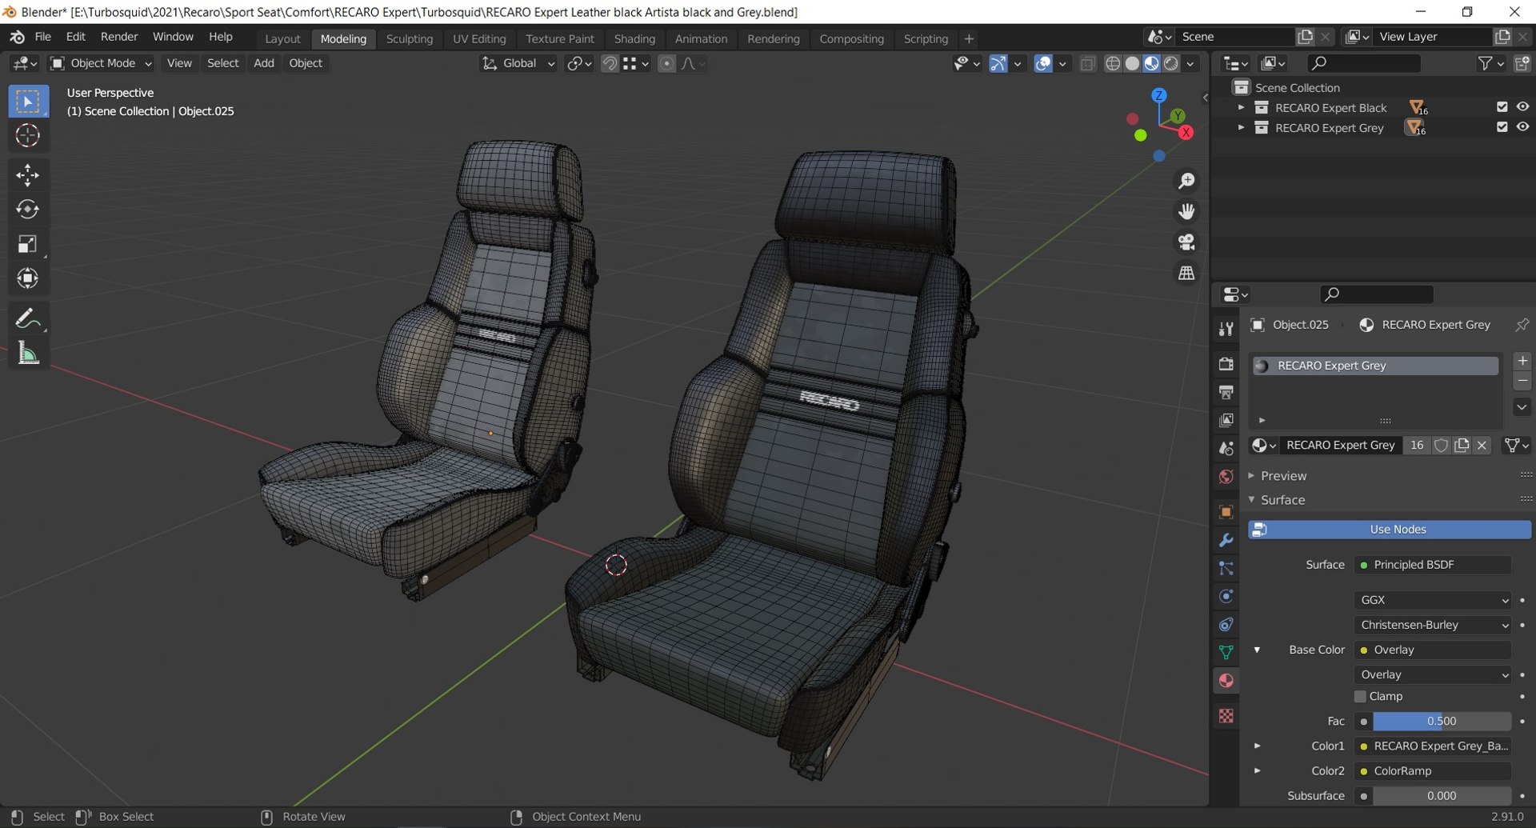Open the viewport Add menu
This screenshot has height=828, width=1536.
click(x=263, y=63)
